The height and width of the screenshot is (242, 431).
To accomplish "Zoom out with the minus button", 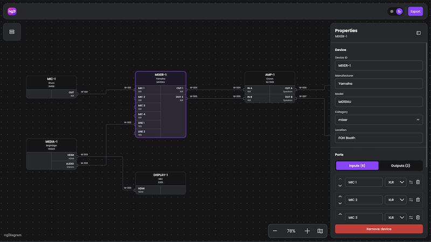I will click(275, 231).
